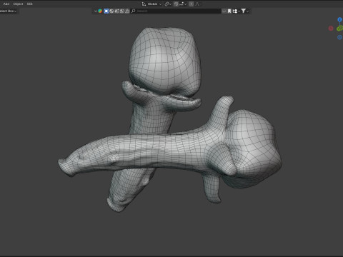Open the transform pivot point dropdown
The height and width of the screenshot is (257, 343).
coord(168,4)
